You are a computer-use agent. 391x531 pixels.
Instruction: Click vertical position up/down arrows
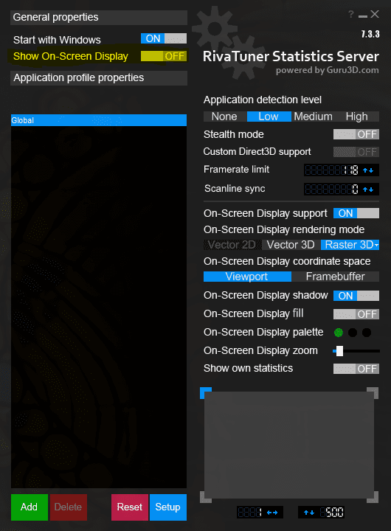point(309,513)
